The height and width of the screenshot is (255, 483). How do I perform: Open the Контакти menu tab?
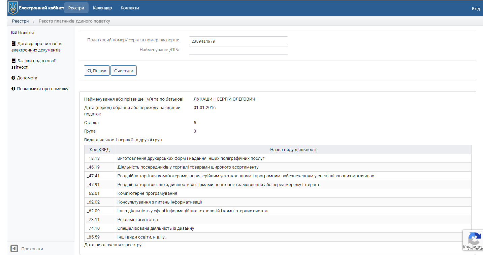pyautogui.click(x=130, y=8)
